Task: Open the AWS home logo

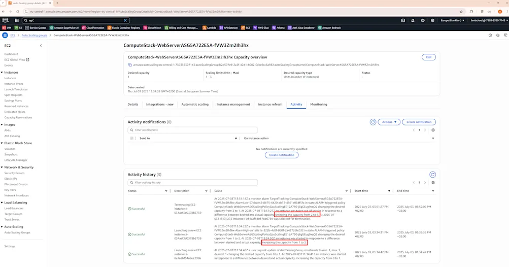Action: tap(5, 20)
